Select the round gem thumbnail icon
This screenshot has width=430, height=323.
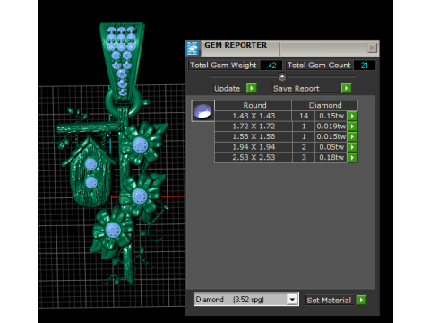click(202, 111)
